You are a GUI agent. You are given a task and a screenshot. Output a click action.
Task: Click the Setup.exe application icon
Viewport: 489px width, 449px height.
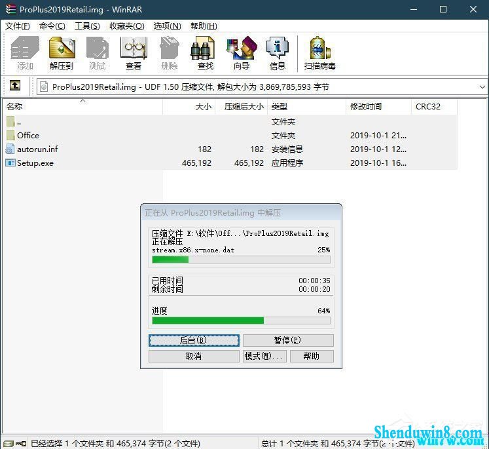click(10, 163)
